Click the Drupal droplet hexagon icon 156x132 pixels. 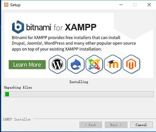pyautogui.click(x=76, y=64)
